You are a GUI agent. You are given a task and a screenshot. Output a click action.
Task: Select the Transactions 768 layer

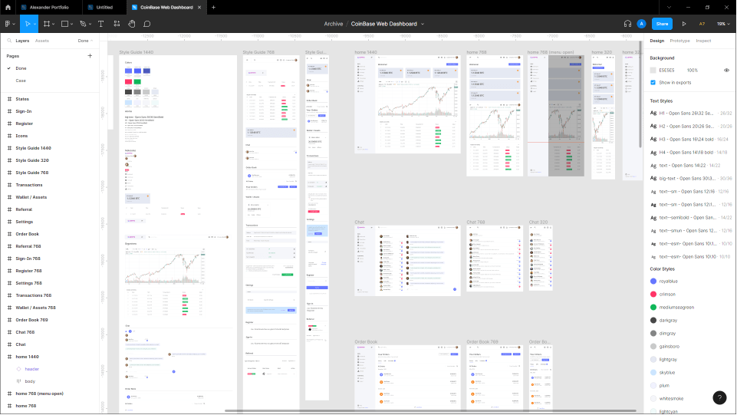34,295
